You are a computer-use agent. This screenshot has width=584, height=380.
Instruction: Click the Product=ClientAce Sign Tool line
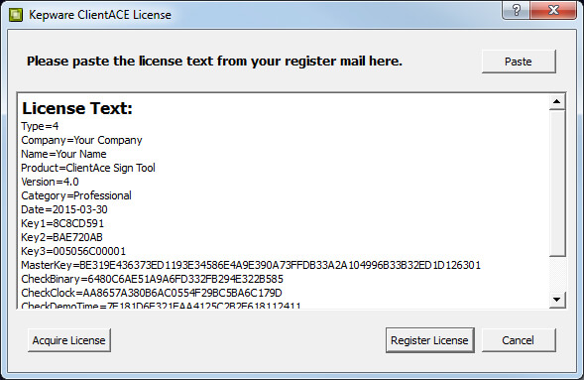click(x=88, y=168)
